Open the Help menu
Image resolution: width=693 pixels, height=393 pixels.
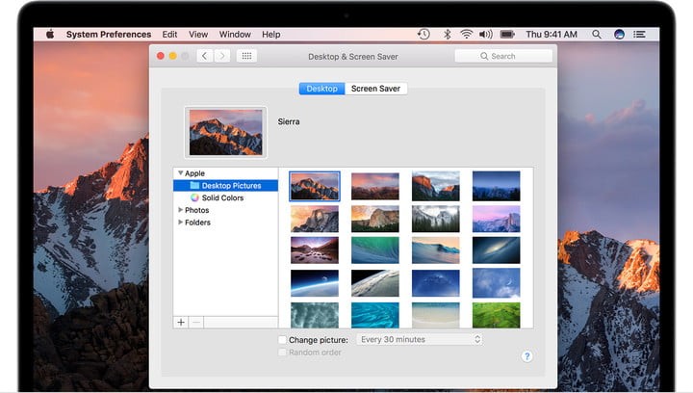(270, 34)
